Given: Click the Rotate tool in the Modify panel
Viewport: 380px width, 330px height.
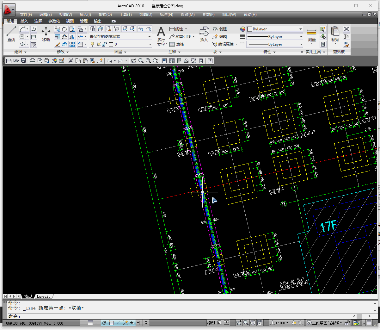Looking at the screenshot, I should tap(64, 29).
